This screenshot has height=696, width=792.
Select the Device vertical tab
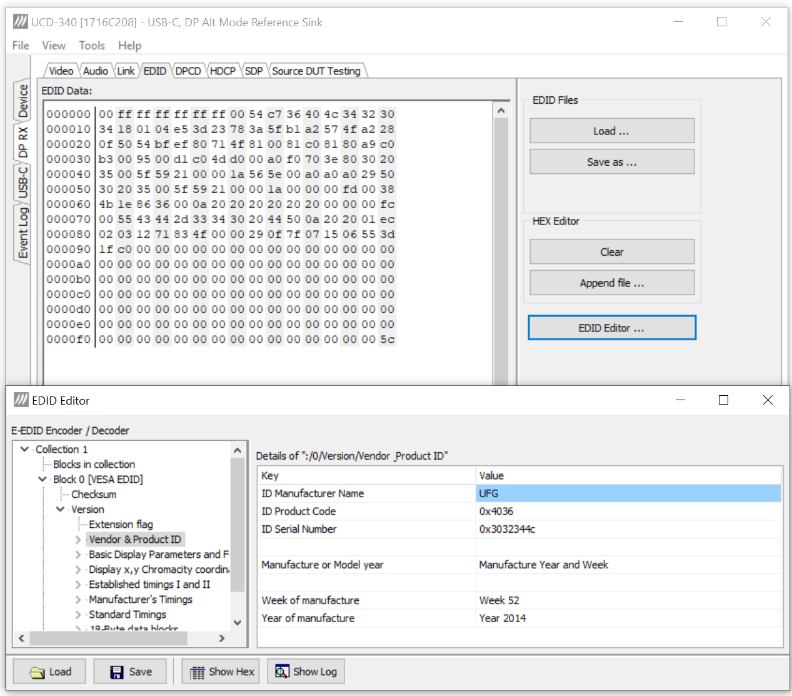[x=23, y=101]
